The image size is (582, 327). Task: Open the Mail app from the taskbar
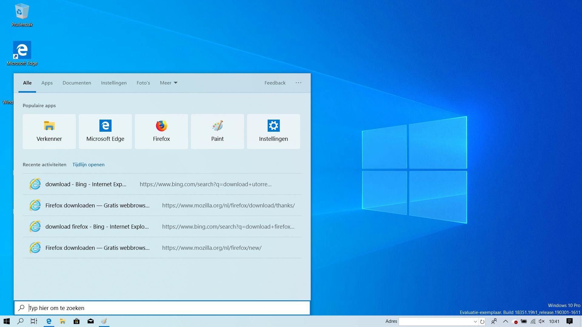pos(90,321)
